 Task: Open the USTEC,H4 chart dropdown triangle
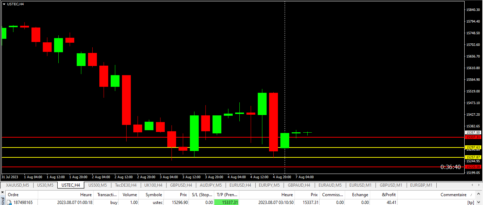point(4,4)
